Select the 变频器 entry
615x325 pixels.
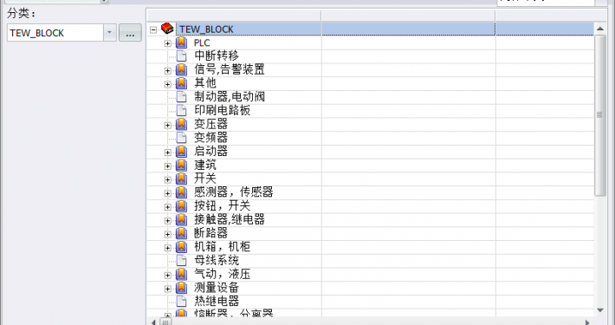tap(370, 138)
